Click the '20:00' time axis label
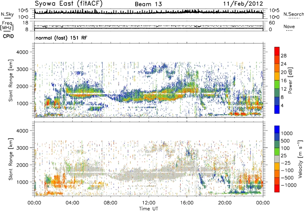Screen dimensions: 304x211 coord(225,203)
